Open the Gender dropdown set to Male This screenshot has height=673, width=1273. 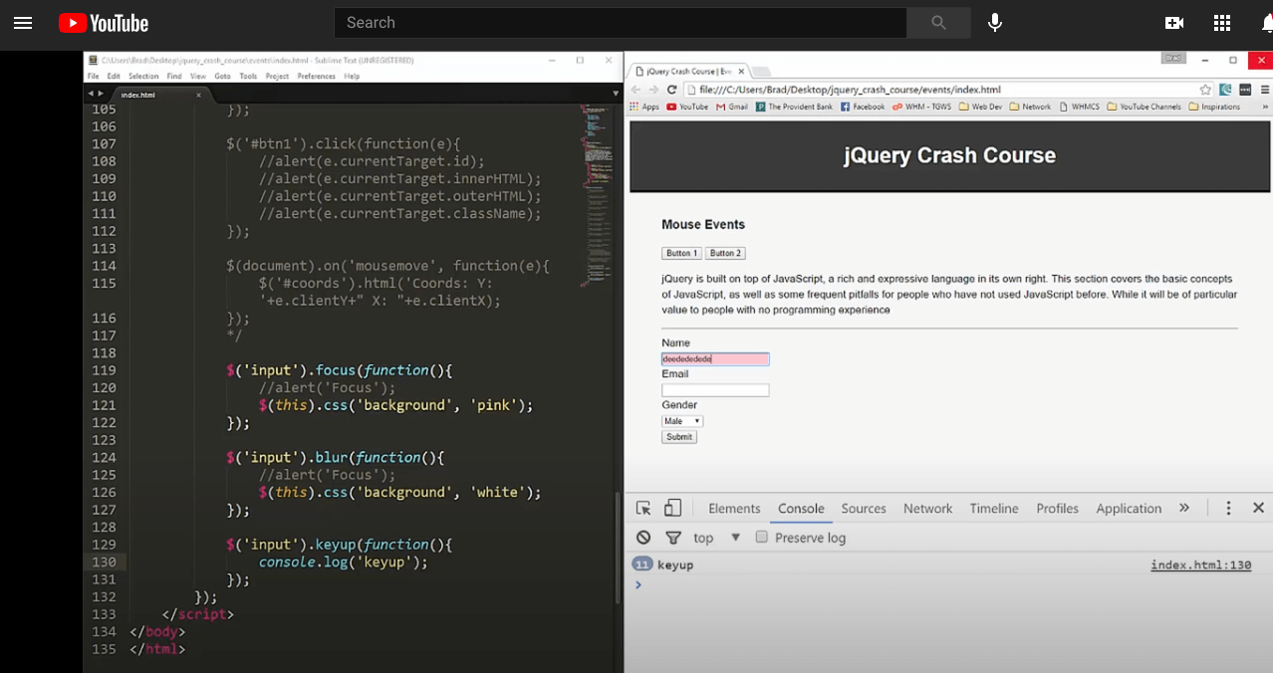tap(682, 421)
